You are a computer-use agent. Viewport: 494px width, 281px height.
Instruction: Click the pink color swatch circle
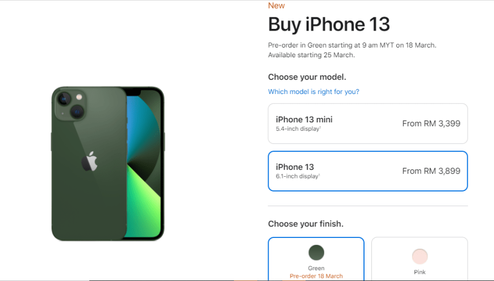click(x=420, y=256)
